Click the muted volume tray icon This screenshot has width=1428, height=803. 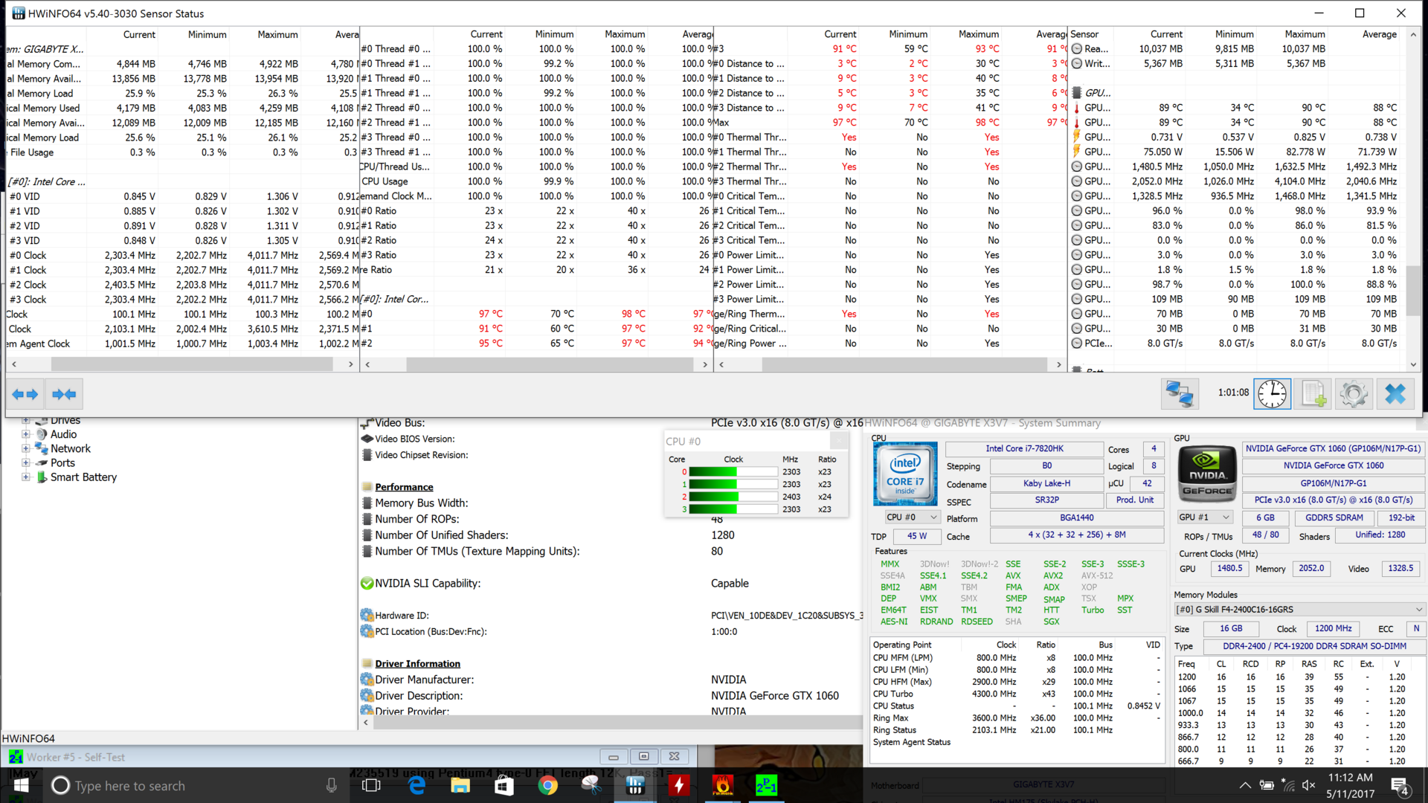tap(1310, 786)
